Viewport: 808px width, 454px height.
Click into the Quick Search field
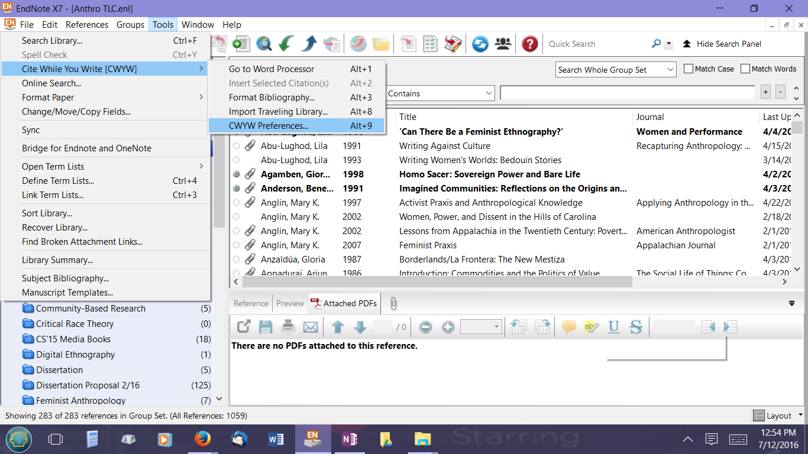[596, 44]
